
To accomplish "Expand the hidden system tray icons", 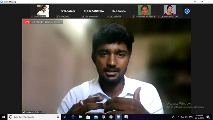I will (x=179, y=117).
